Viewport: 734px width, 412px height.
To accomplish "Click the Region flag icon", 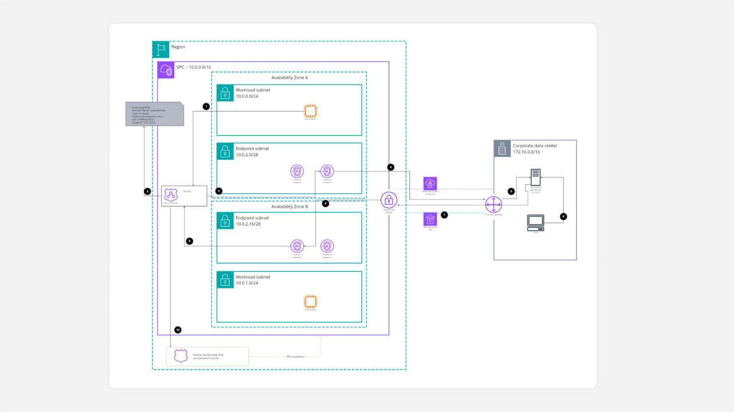I will click(x=161, y=49).
